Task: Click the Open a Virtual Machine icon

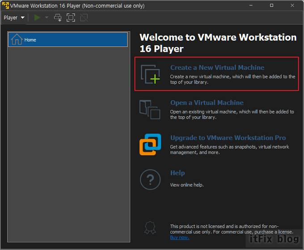Action: (150, 110)
